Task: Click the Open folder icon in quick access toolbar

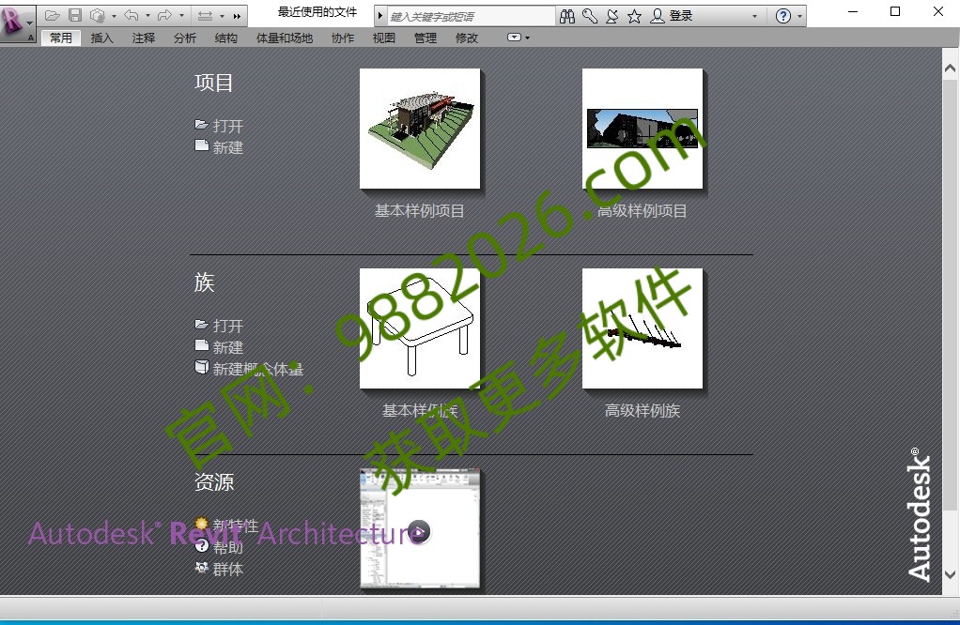Action: pos(53,15)
